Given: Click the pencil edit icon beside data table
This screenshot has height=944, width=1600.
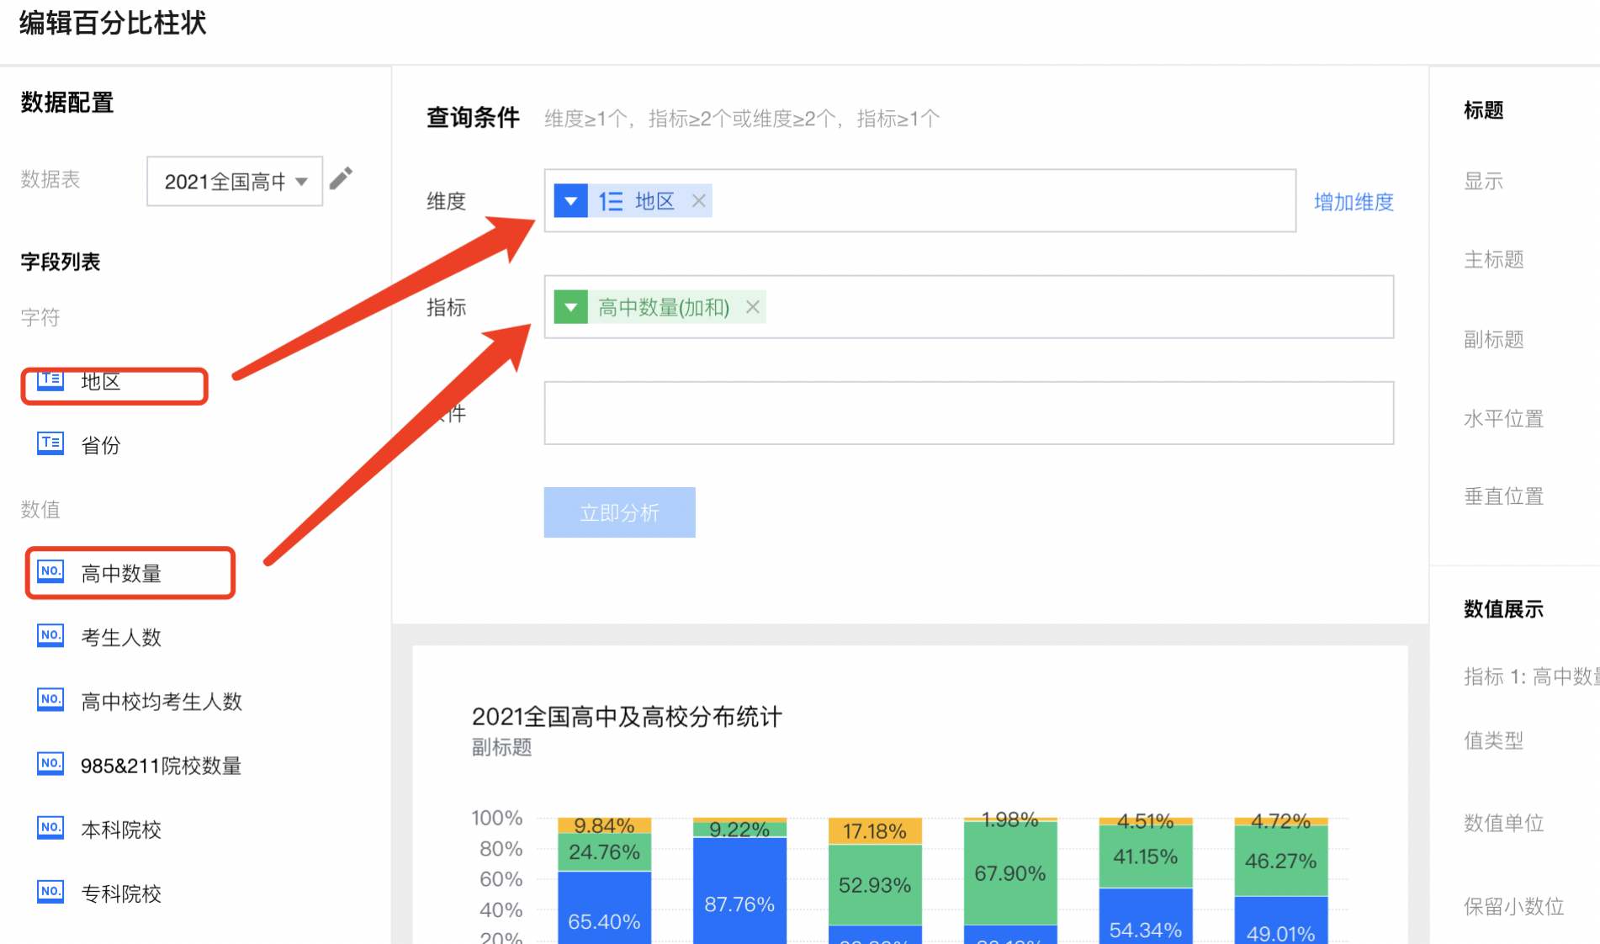Looking at the screenshot, I should click(341, 178).
